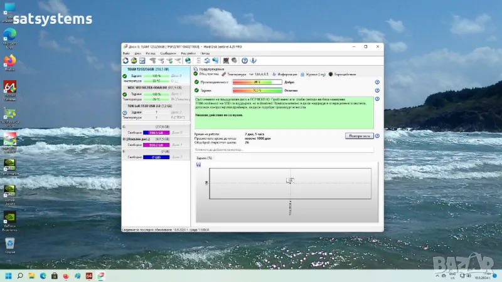Open the taskbar search icon

pyautogui.click(x=21, y=275)
